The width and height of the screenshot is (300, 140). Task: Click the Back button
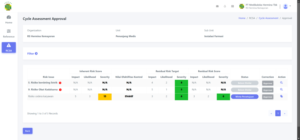[x=27, y=131]
